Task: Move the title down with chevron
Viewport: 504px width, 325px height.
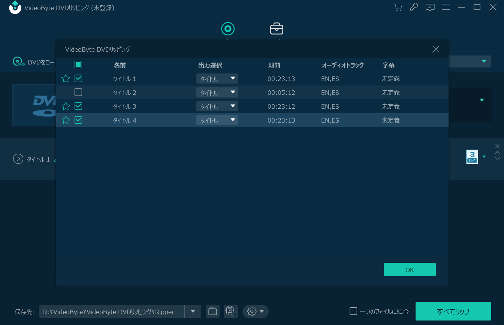Action: point(497,159)
